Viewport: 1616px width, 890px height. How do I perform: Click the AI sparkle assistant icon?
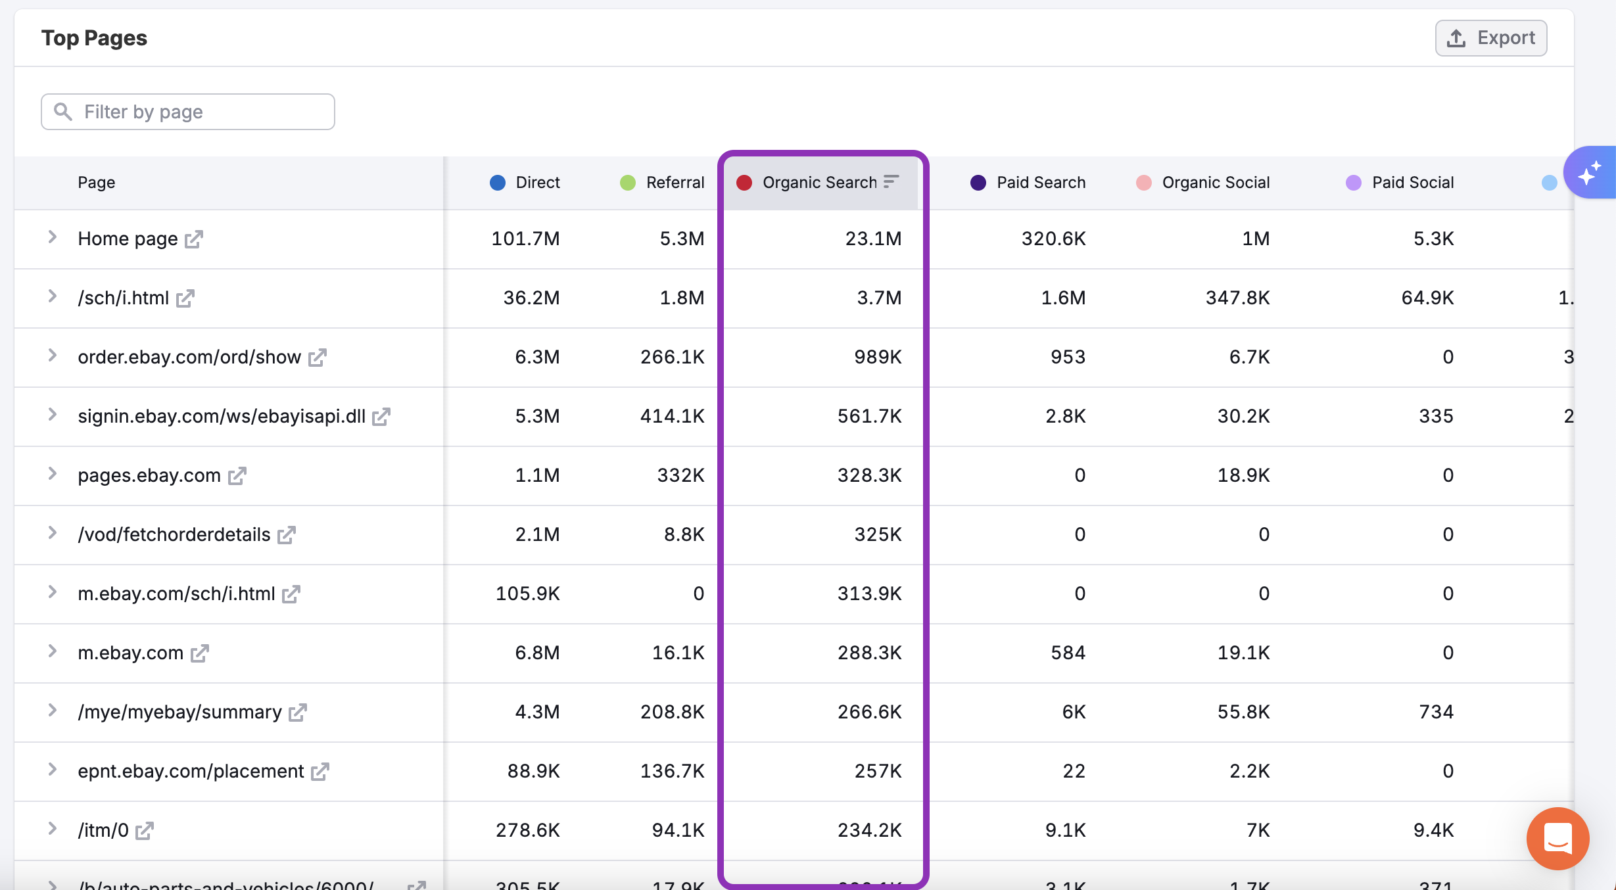(x=1590, y=173)
